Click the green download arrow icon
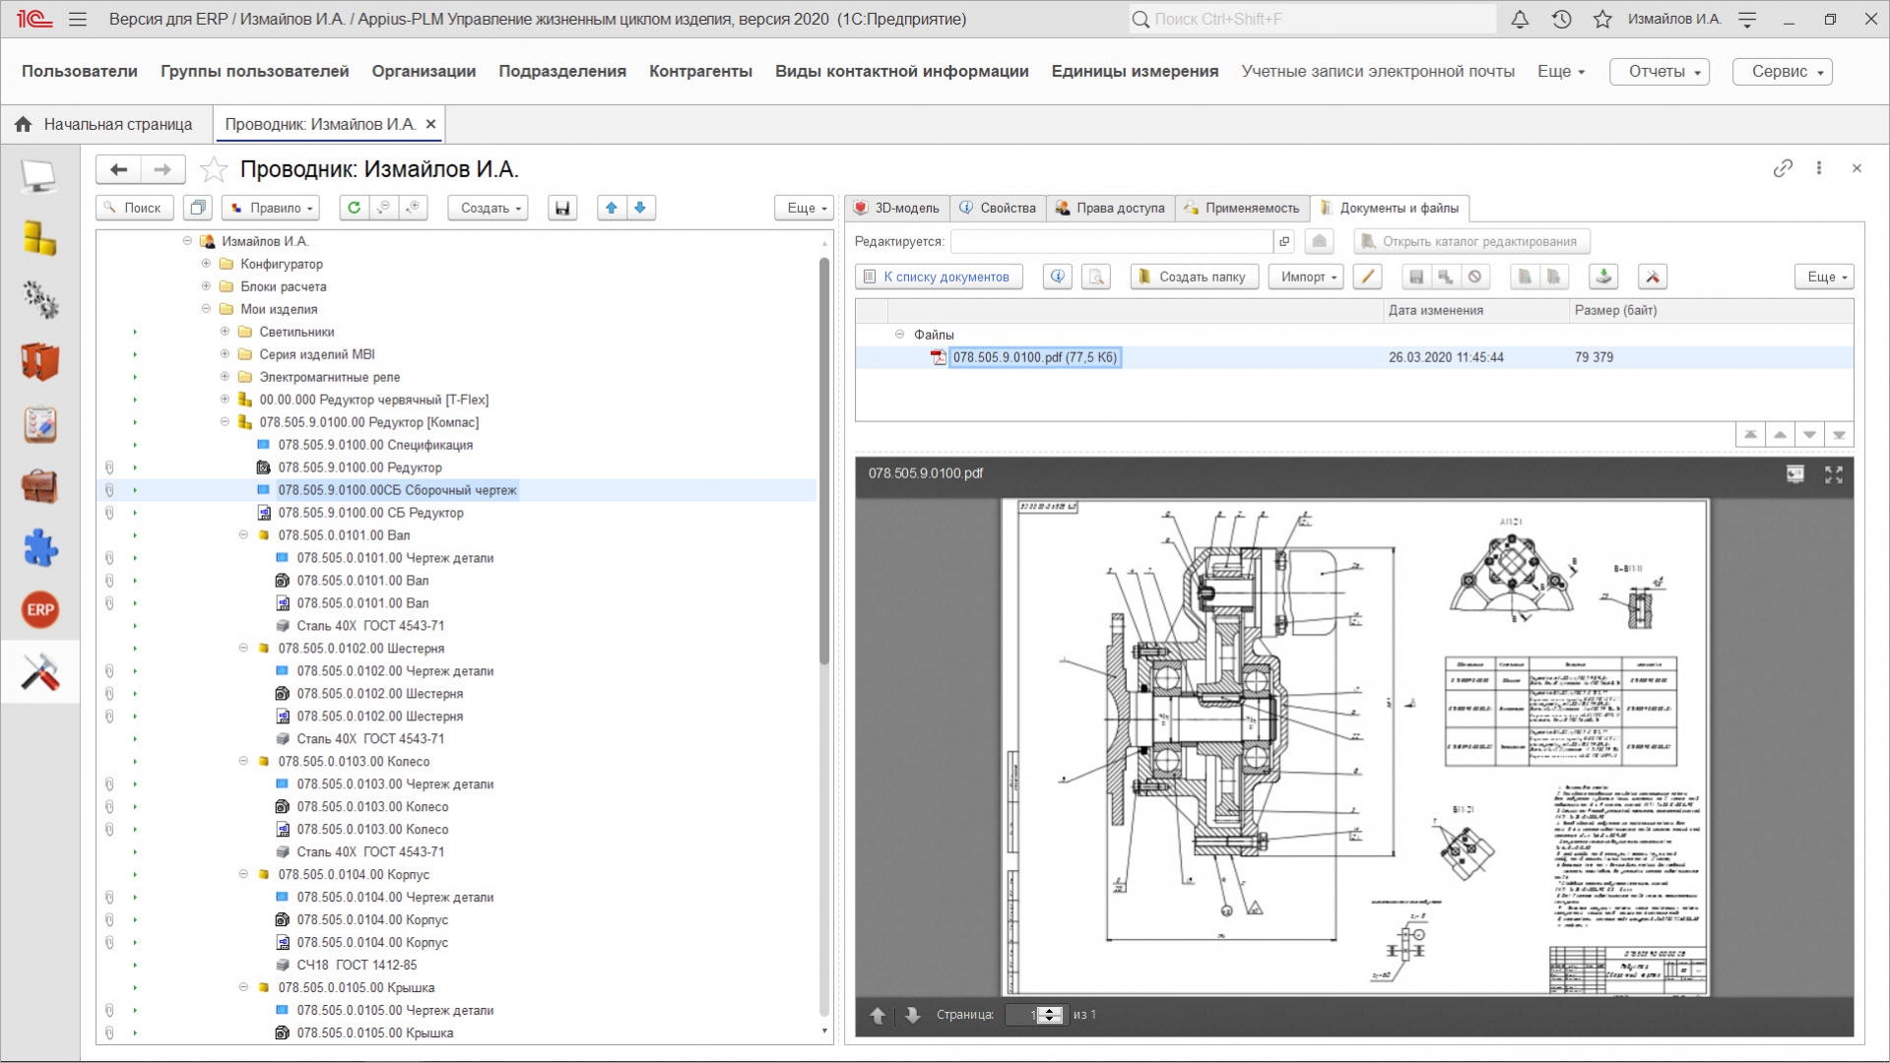Viewport: 1890px width, 1063px height. [1603, 277]
